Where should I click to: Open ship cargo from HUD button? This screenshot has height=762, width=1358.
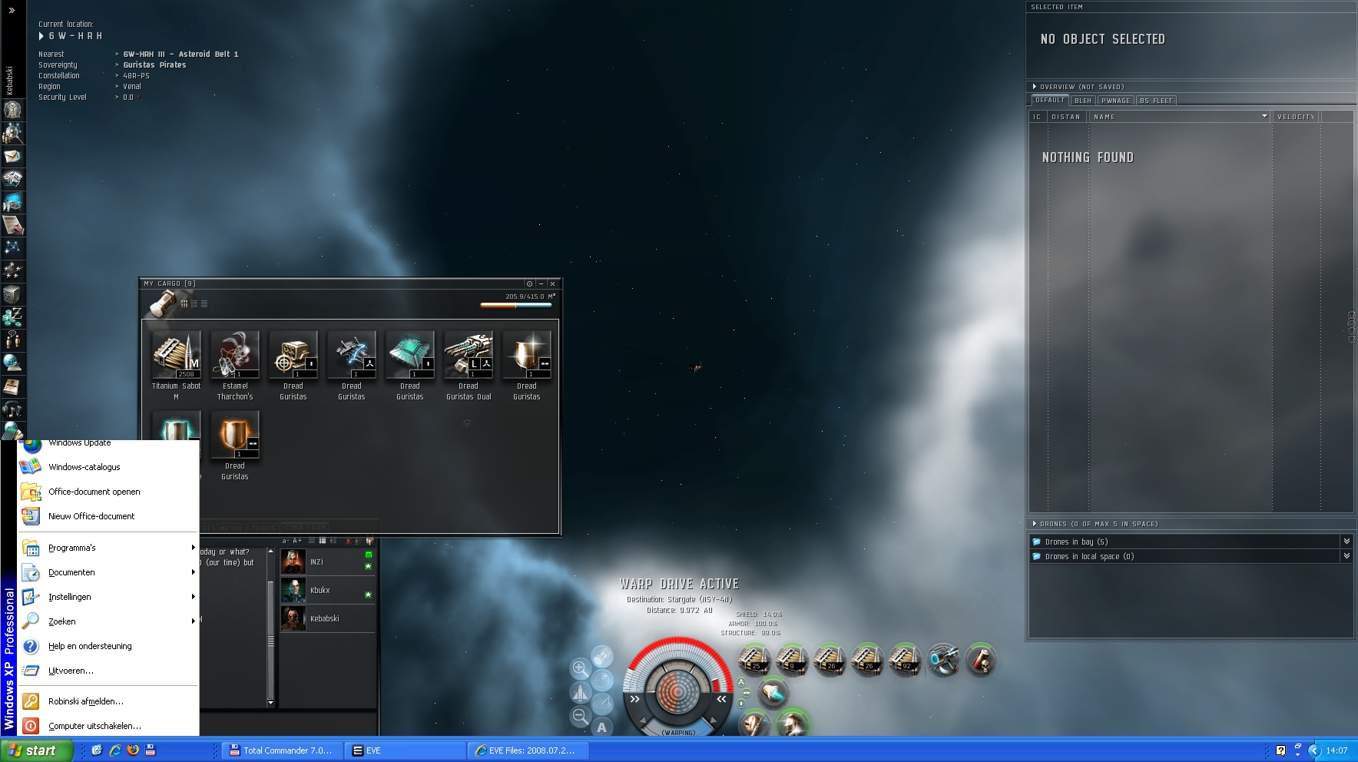[602, 656]
